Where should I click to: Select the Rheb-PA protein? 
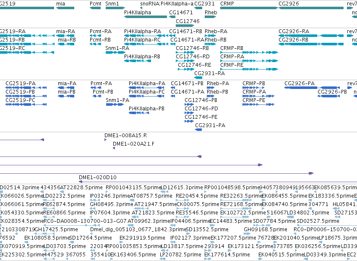coord(211,88)
